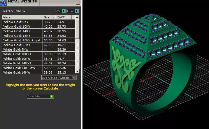
Task: Select the Yellow Gold:14KY row
Action: point(38,31)
